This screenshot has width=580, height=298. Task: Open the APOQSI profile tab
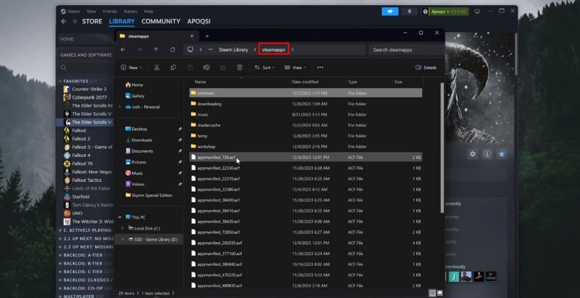(199, 22)
